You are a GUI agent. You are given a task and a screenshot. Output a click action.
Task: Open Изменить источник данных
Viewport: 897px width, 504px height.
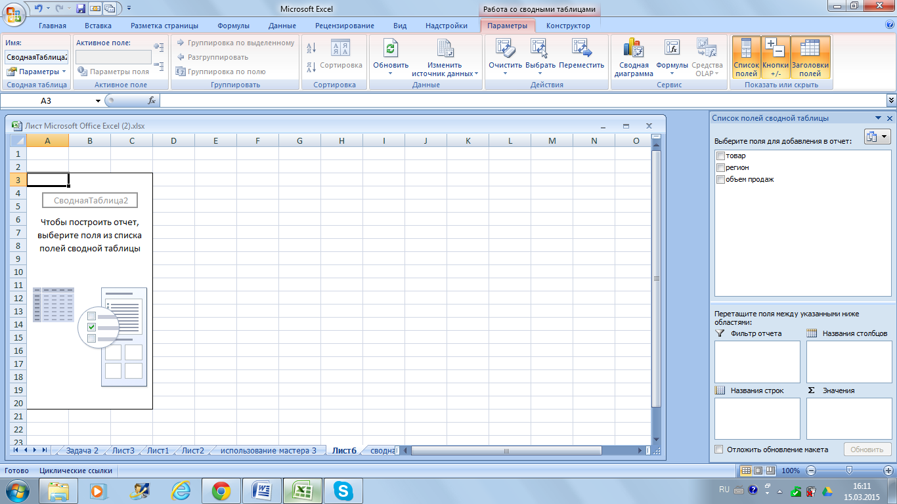coord(445,58)
